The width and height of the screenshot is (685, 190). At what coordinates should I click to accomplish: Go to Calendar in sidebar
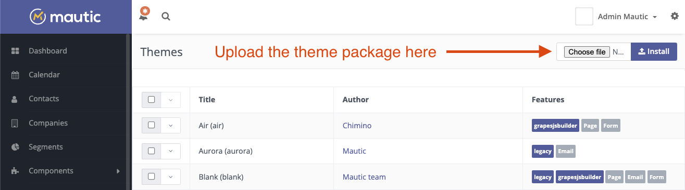[x=44, y=75]
